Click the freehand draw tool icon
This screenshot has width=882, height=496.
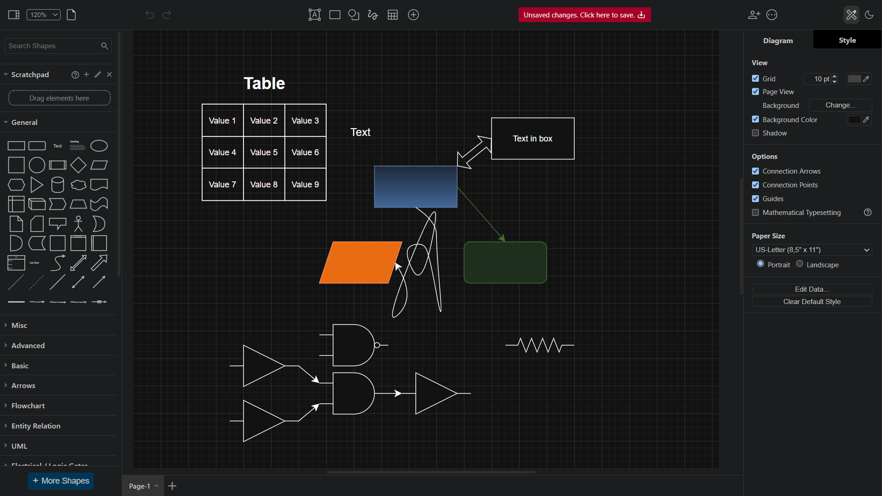click(373, 15)
